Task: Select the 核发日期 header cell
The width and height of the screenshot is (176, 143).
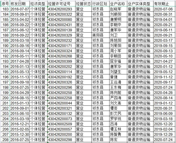Action: tap(19, 4)
